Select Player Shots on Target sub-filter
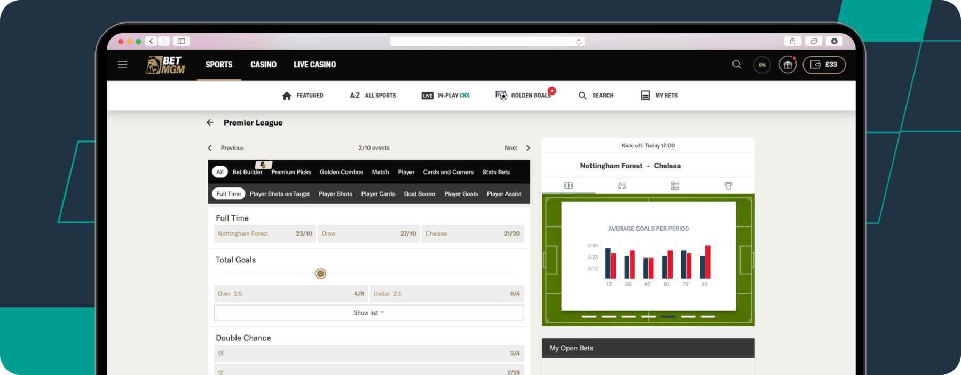The image size is (961, 375). point(280,194)
